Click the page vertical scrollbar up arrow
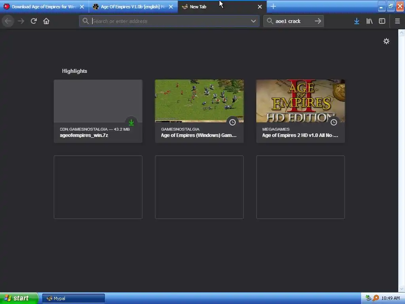Viewport: 405px width, 304px height. (x=401, y=32)
